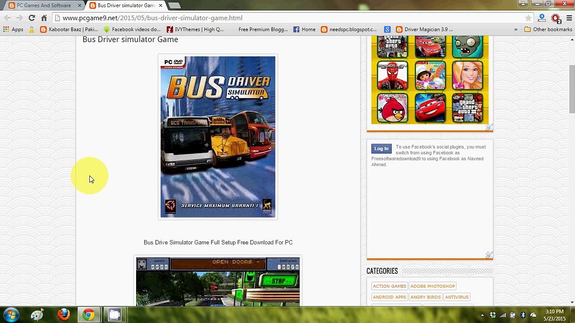Viewport: 575px width, 323px height.
Task: Close the PC Games And Software tab
Action: click(x=80, y=5)
